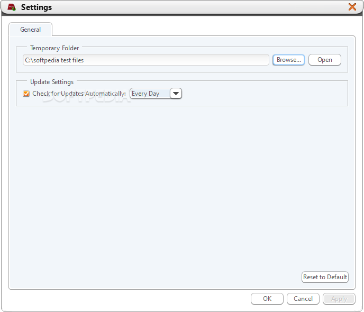
Task: Click the Temporary Folder path field
Action: click(x=146, y=60)
